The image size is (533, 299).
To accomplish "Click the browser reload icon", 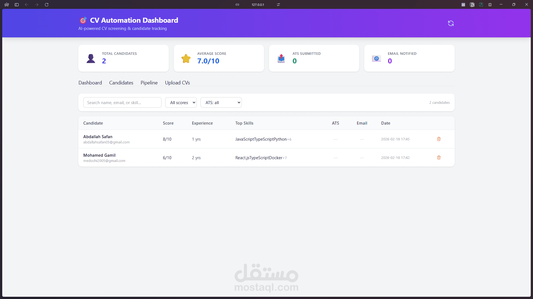I will (x=47, y=5).
